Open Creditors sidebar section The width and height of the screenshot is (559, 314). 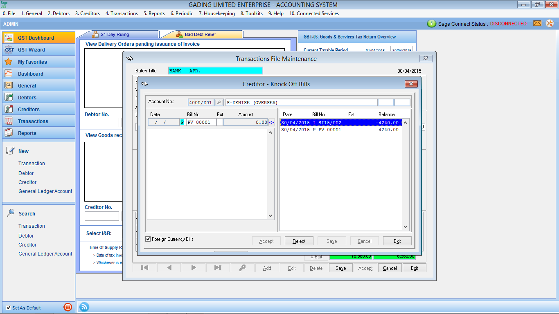(39, 109)
